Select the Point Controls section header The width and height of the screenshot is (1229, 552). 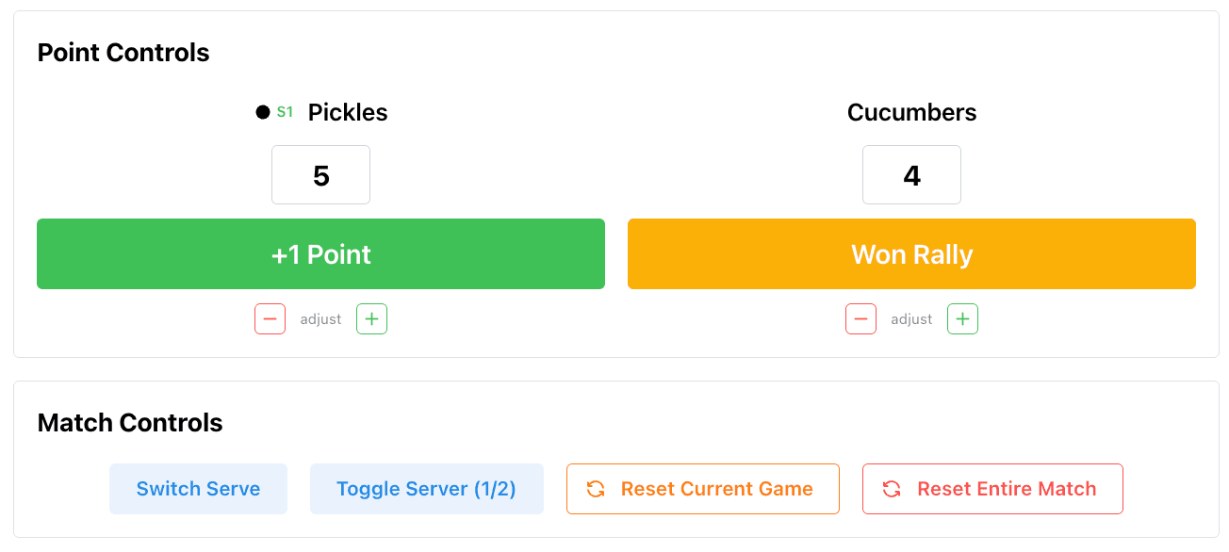coord(123,53)
